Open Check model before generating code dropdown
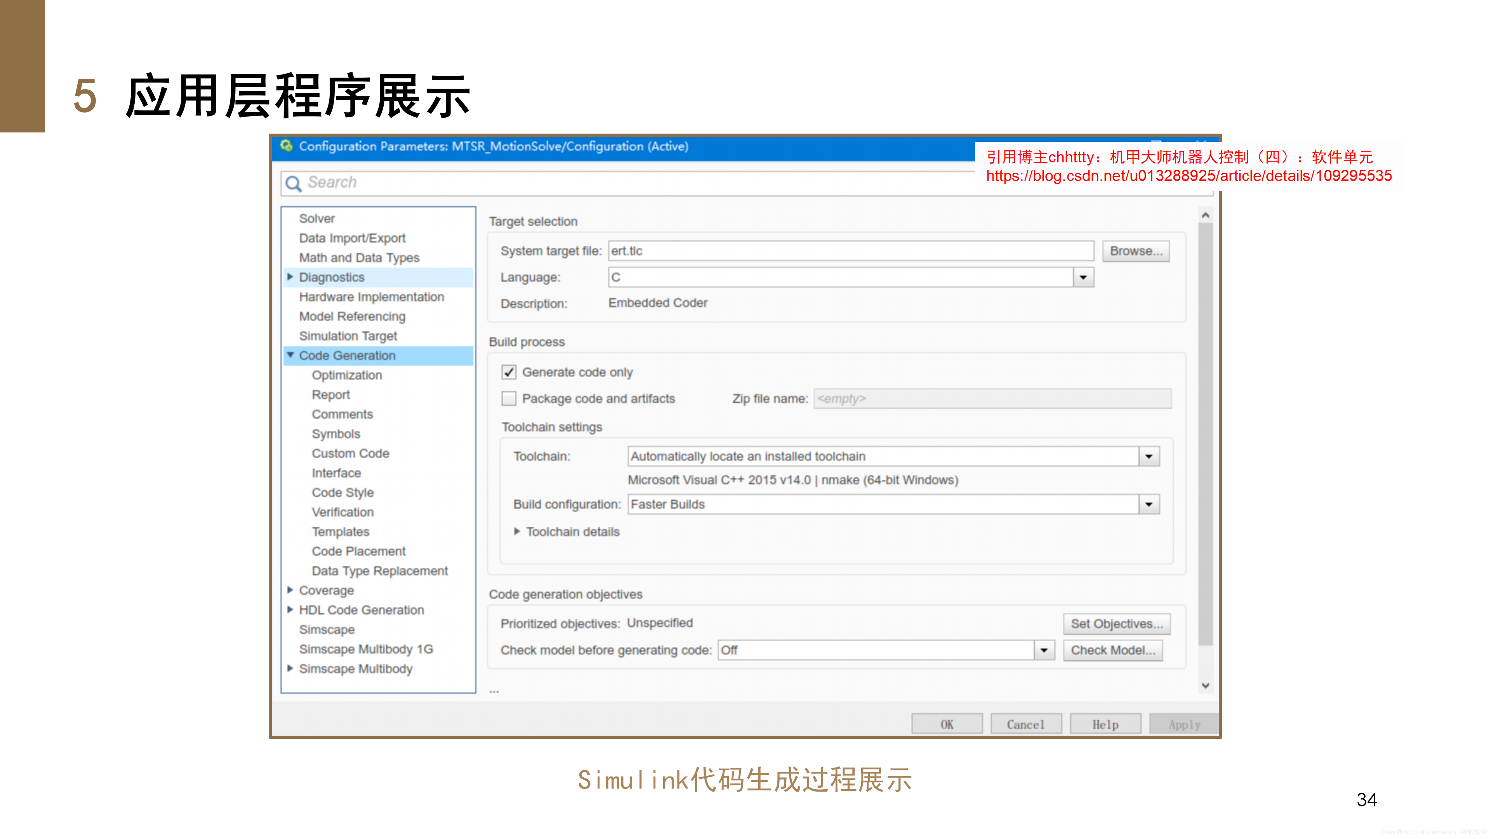This screenshot has width=1491, height=839. pos(1044,650)
